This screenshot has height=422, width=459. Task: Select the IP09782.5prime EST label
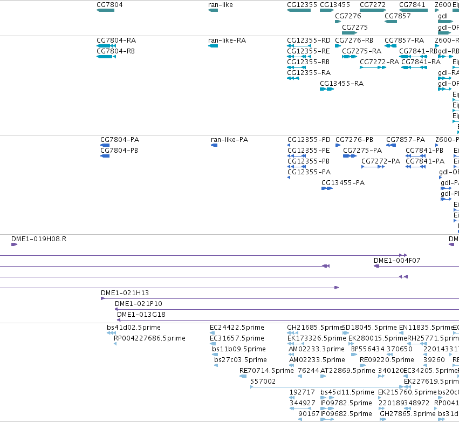pyautogui.click(x=346, y=403)
